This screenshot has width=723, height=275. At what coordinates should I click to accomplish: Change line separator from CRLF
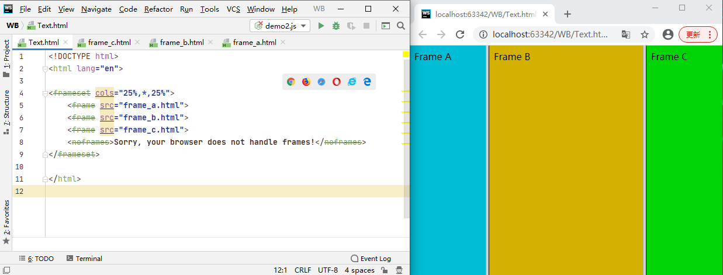coord(303,270)
